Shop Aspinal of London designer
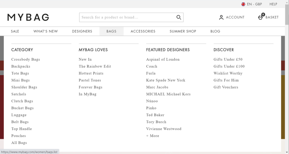Image resolution: width=289 pixels, height=154 pixels. (x=163, y=59)
